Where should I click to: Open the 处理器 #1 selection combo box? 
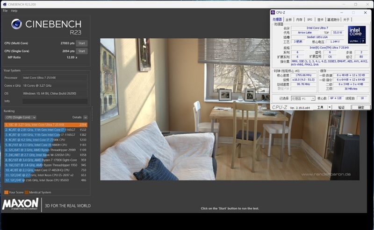pyautogui.click(x=303, y=98)
